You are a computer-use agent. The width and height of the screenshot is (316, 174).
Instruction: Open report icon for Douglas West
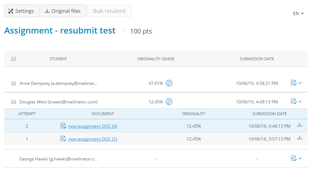pyautogui.click(x=294, y=101)
